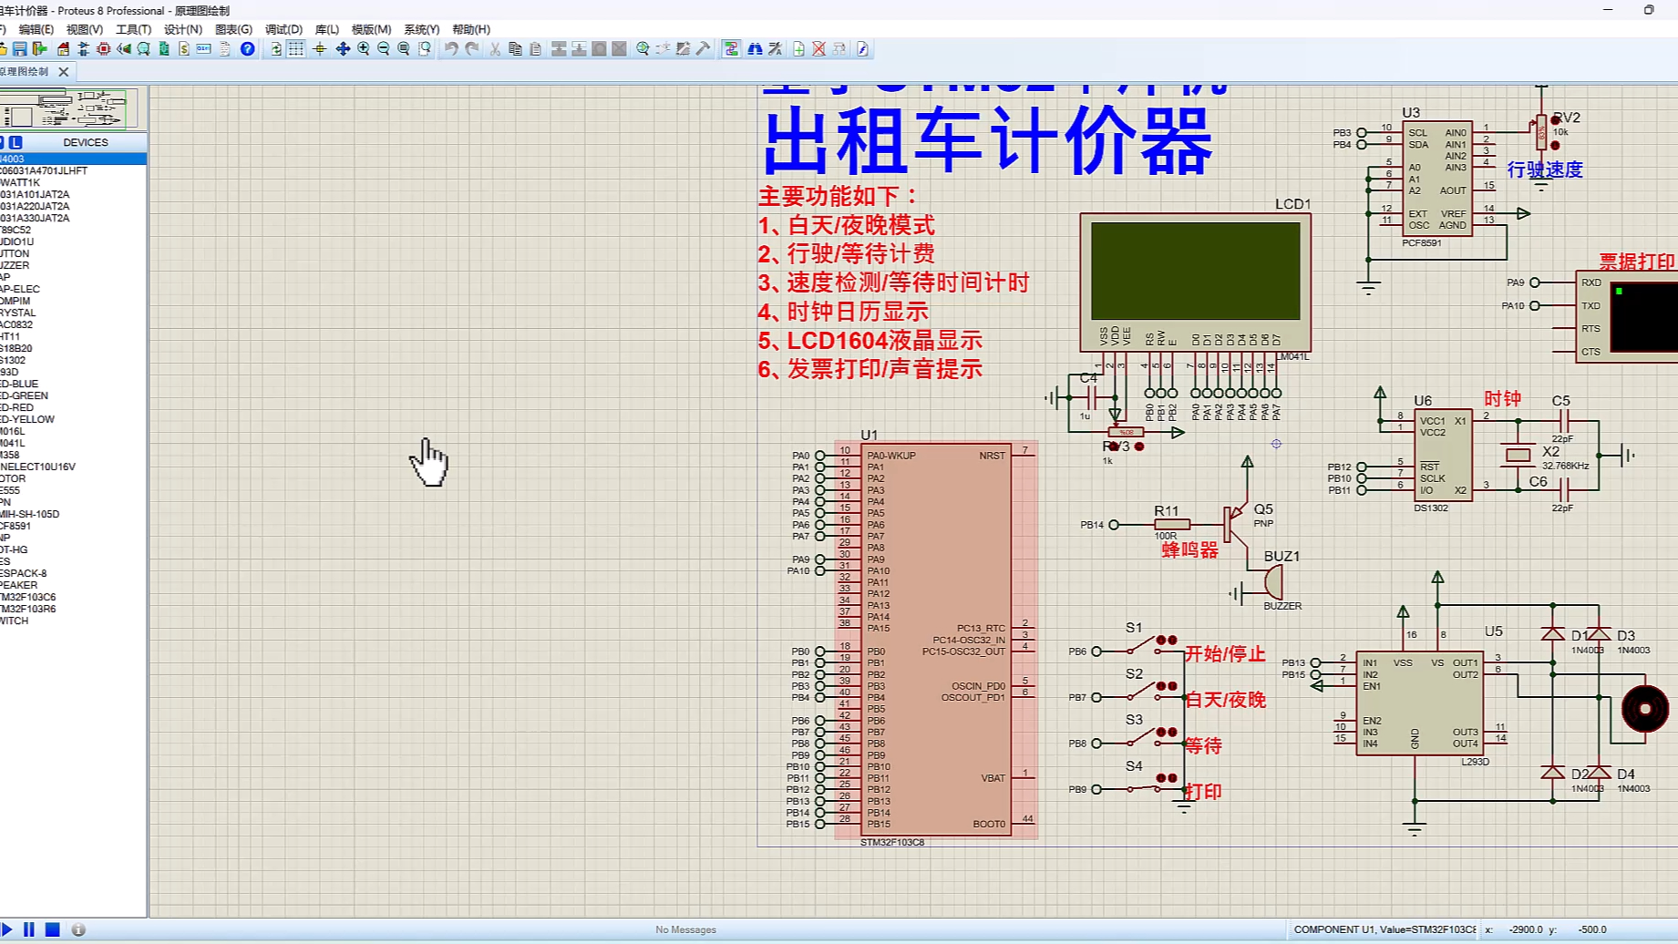
Task: Click the Zoom Out magnifier
Action: click(x=384, y=49)
